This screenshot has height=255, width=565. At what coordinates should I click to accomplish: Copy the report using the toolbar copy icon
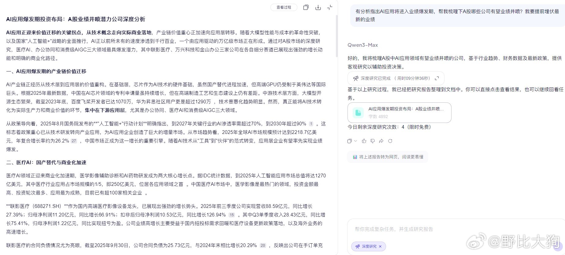pyautogui.click(x=306, y=7)
